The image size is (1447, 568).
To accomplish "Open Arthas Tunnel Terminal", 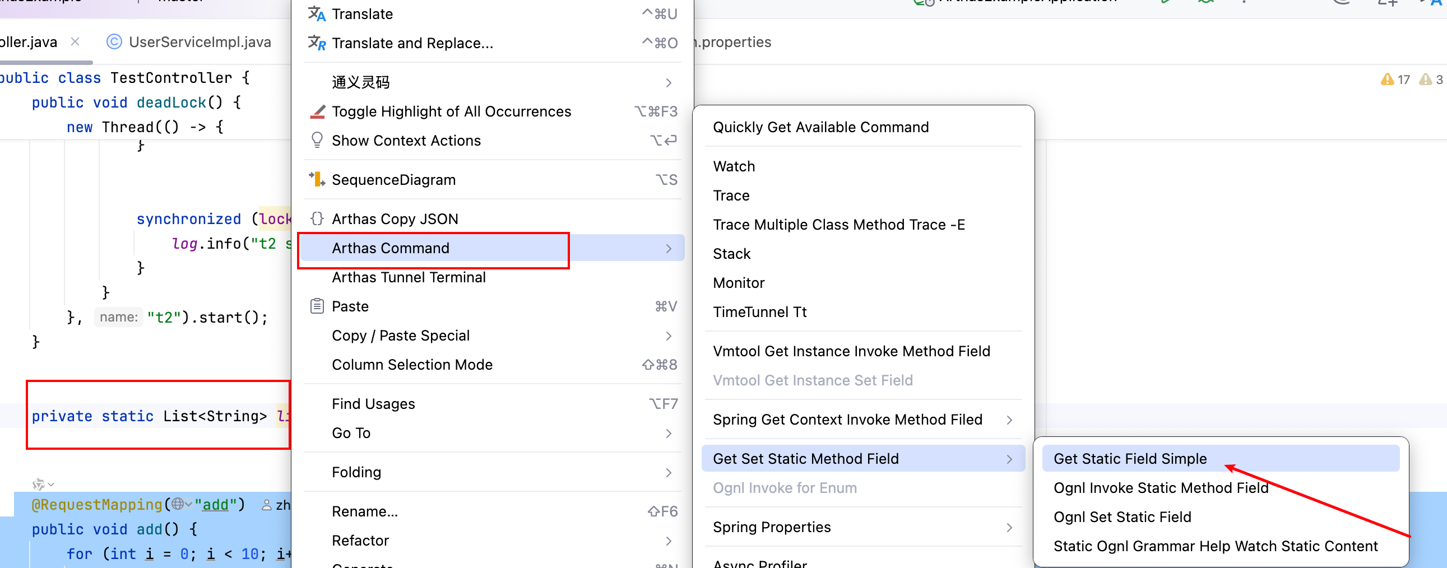I will pyautogui.click(x=409, y=277).
